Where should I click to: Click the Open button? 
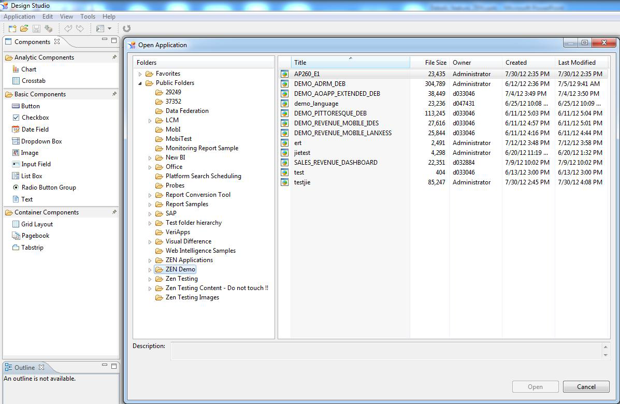click(x=536, y=386)
